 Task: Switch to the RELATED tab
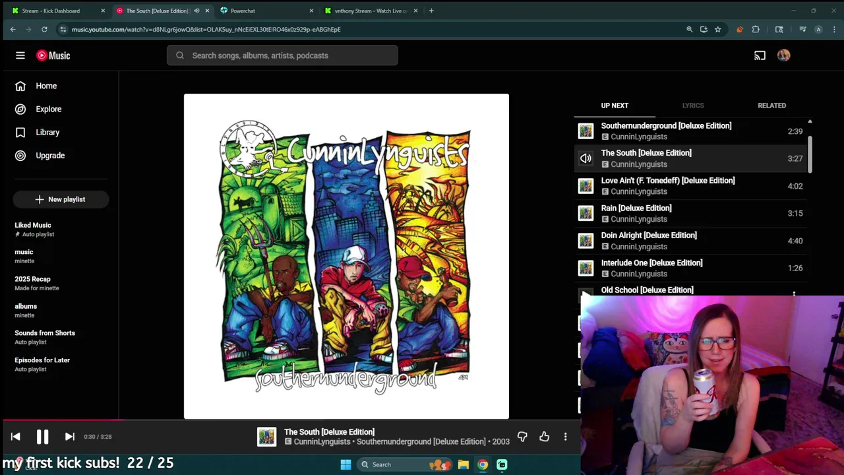pyautogui.click(x=771, y=106)
